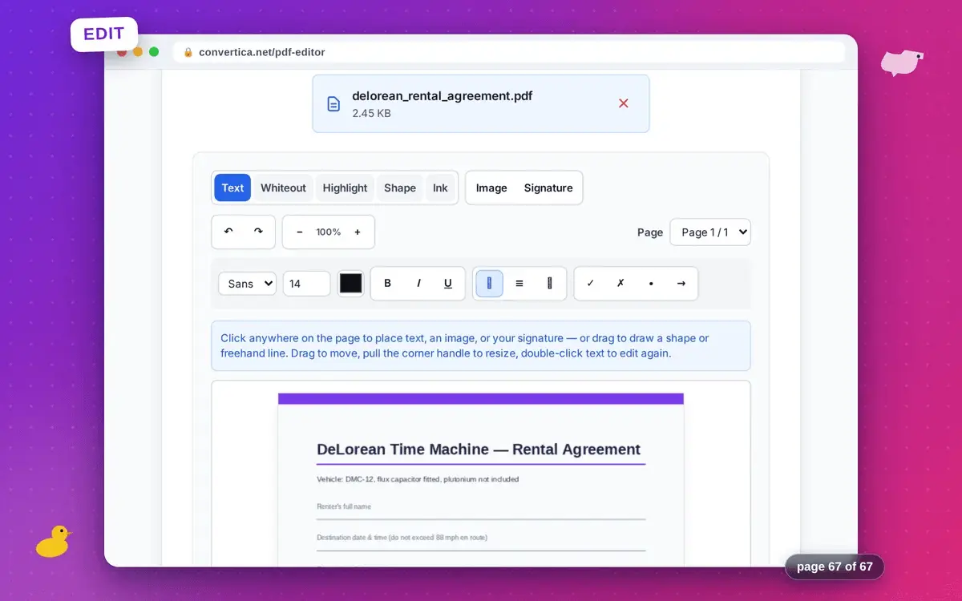Click the Signature button

click(548, 188)
